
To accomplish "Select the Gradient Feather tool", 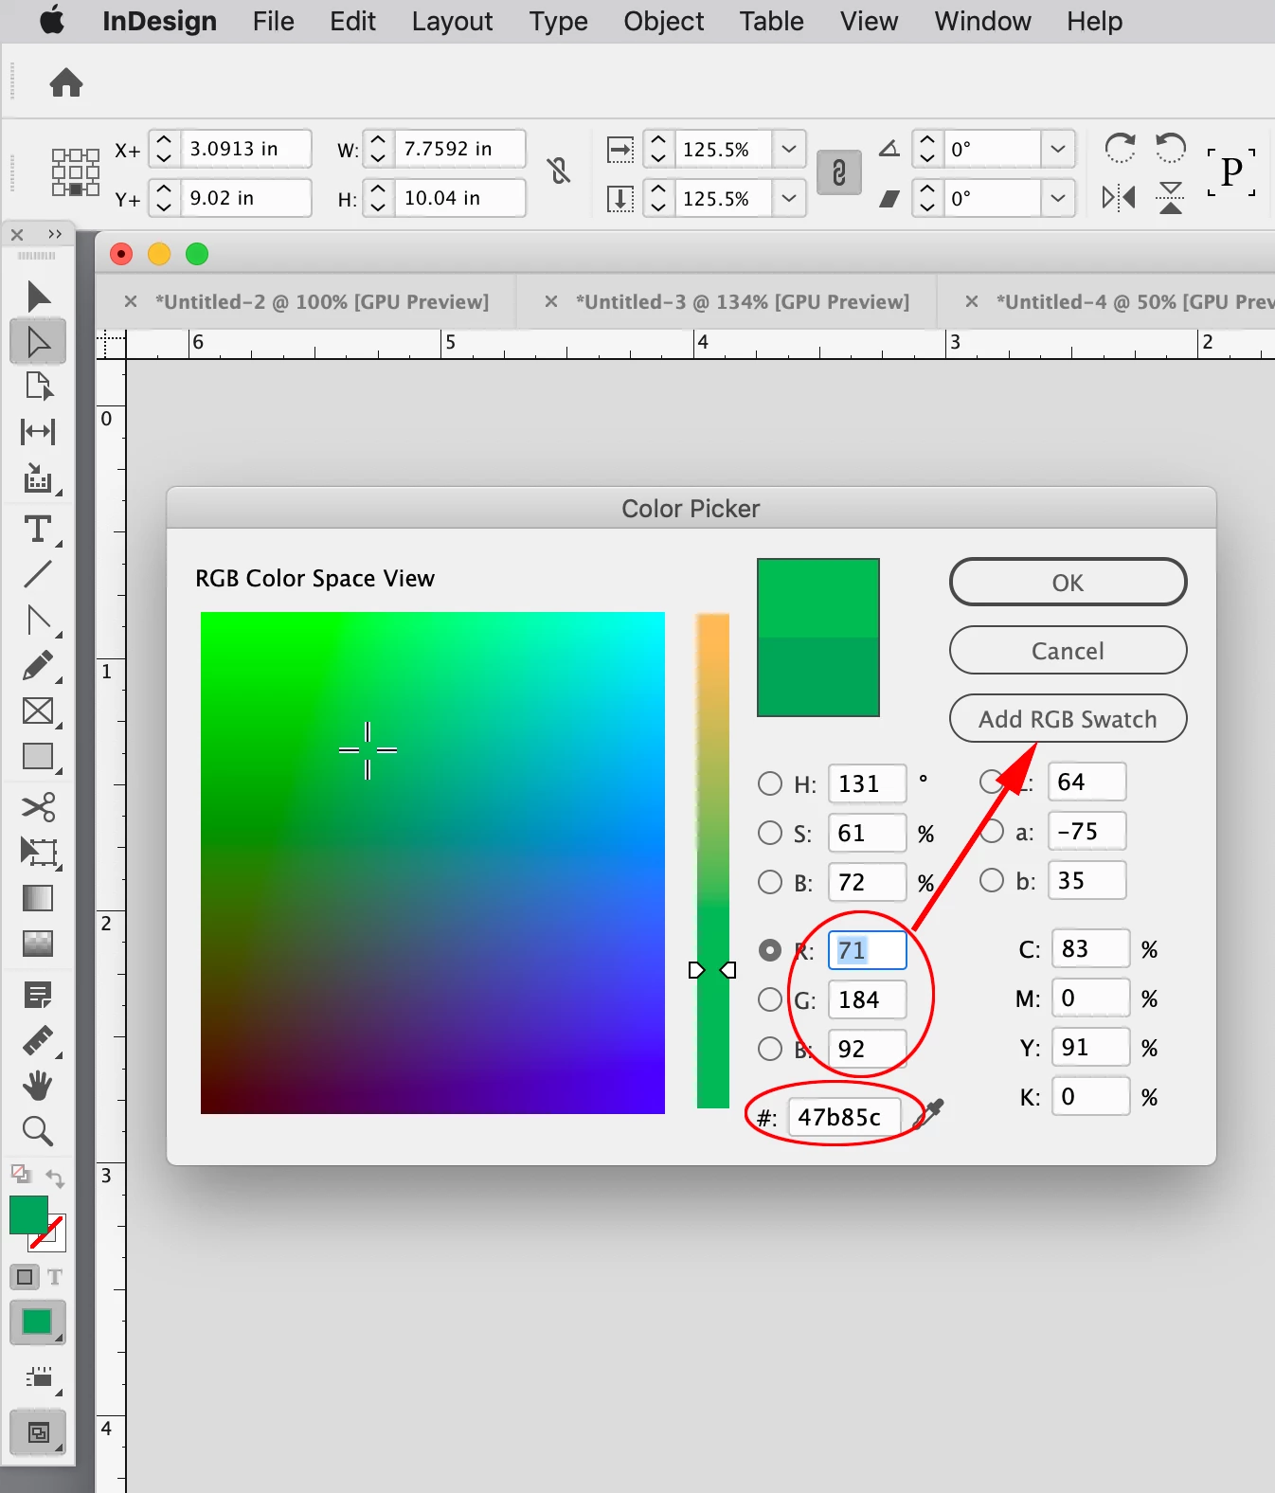I will [38, 944].
